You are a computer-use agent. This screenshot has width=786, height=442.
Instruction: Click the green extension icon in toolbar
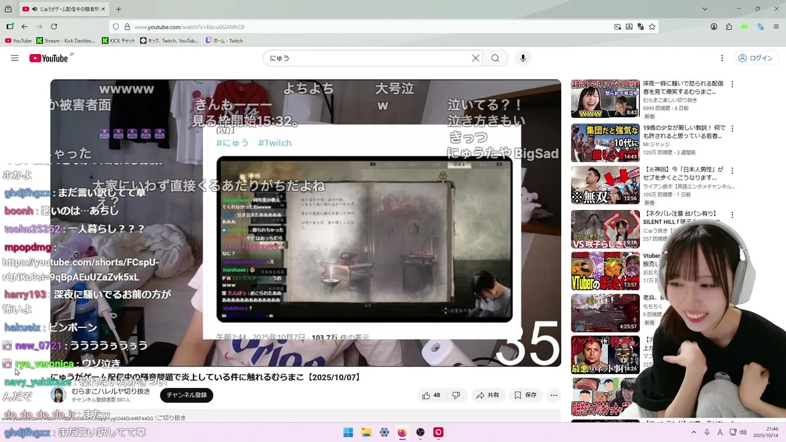pyautogui.click(x=744, y=27)
